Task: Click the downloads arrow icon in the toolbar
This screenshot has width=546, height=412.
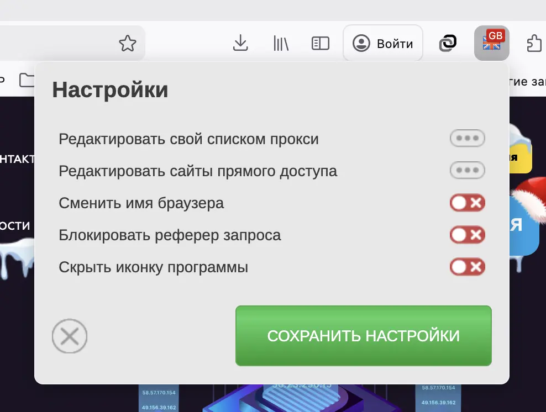Action: (x=240, y=43)
